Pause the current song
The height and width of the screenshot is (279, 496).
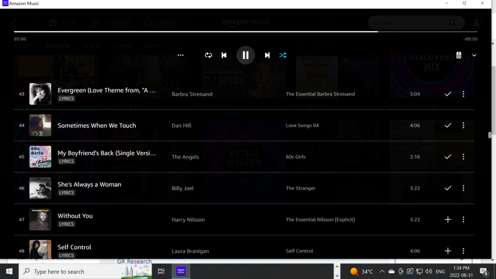(x=246, y=55)
